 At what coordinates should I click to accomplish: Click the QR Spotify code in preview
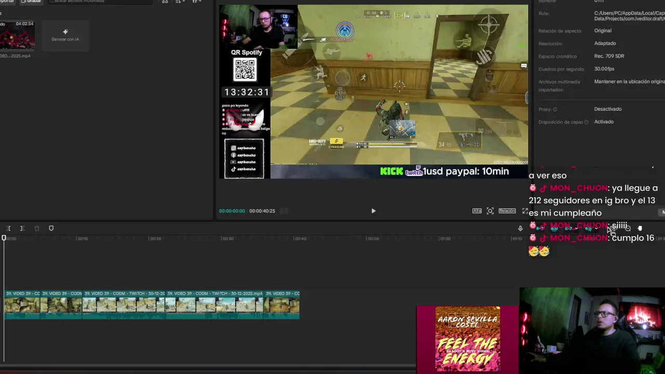(245, 70)
